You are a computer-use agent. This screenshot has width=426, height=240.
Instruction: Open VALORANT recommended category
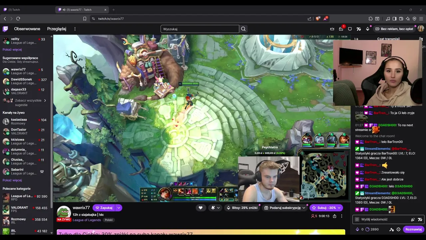tap(26, 209)
